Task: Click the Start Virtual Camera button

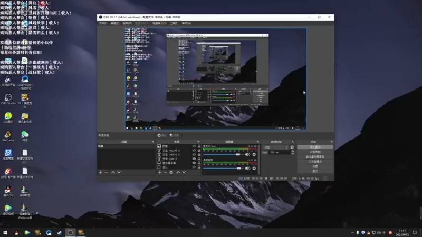Action: coord(315,156)
